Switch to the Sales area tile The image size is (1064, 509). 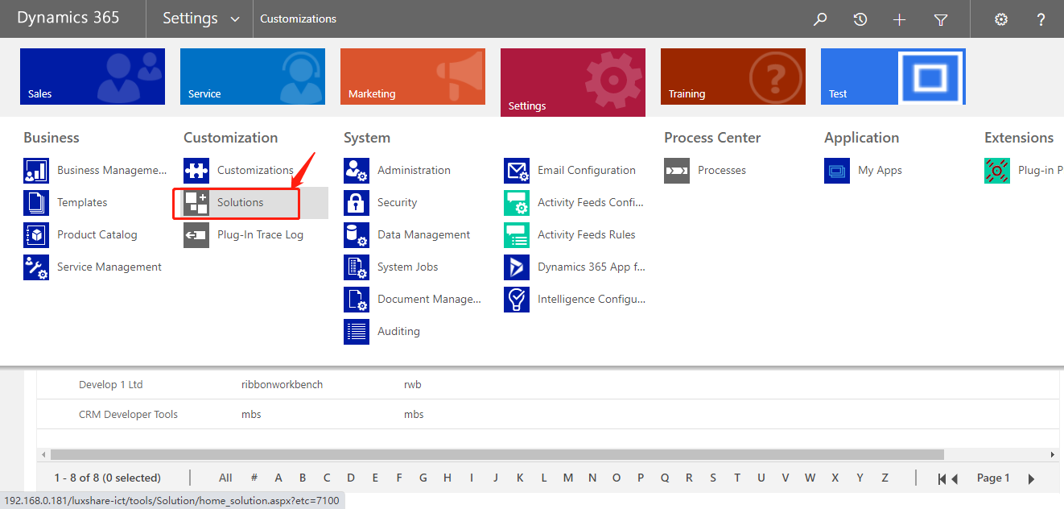pos(92,76)
